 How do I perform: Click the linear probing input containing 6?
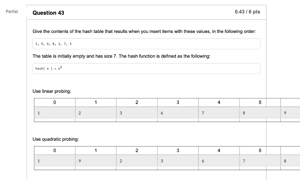click(178, 112)
